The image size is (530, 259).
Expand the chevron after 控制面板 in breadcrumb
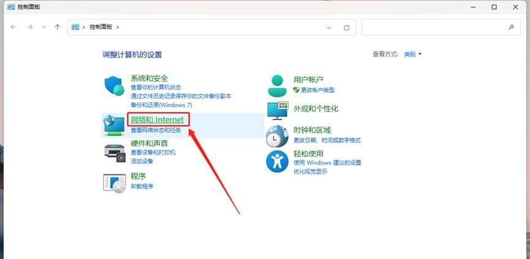(118, 27)
